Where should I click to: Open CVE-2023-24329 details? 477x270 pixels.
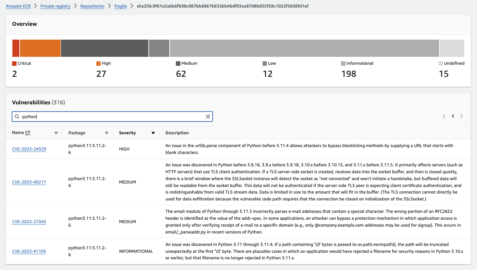29,149
